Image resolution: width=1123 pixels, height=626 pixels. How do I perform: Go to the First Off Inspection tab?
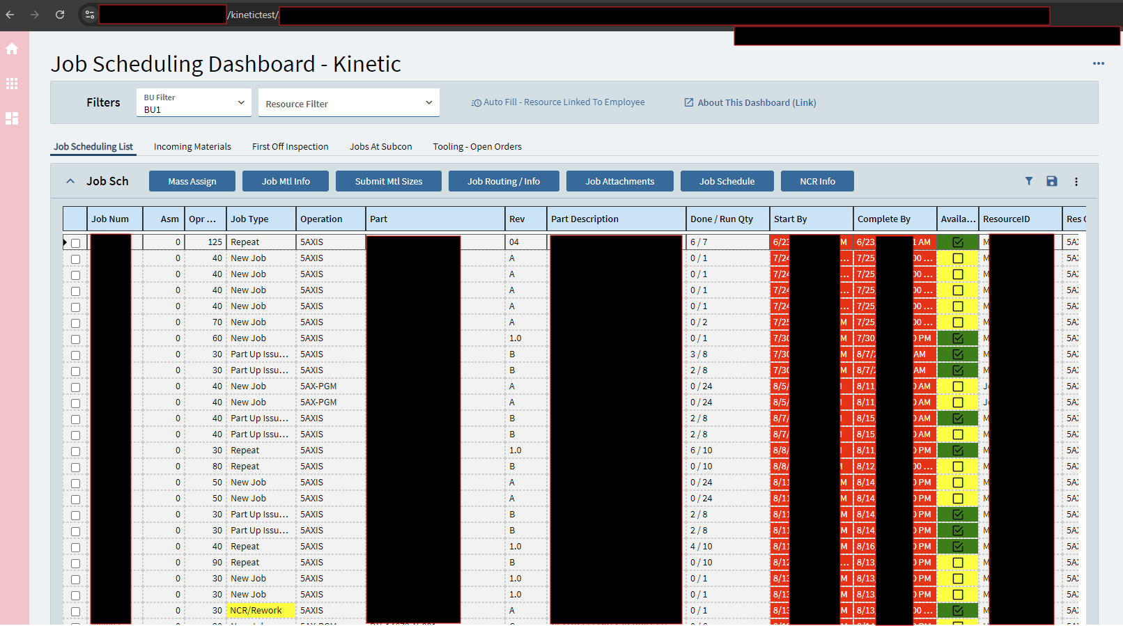291,147
